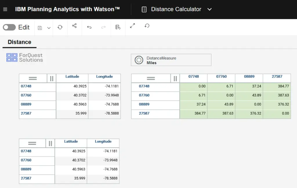Enable Edit mode with the toggle
This screenshot has height=188, width=297.
click(x=9, y=27)
